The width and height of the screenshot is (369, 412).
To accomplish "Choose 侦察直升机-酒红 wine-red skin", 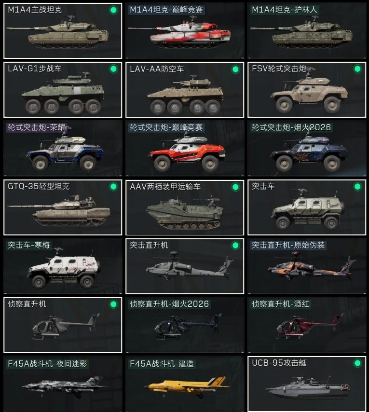I will [x=307, y=325].
